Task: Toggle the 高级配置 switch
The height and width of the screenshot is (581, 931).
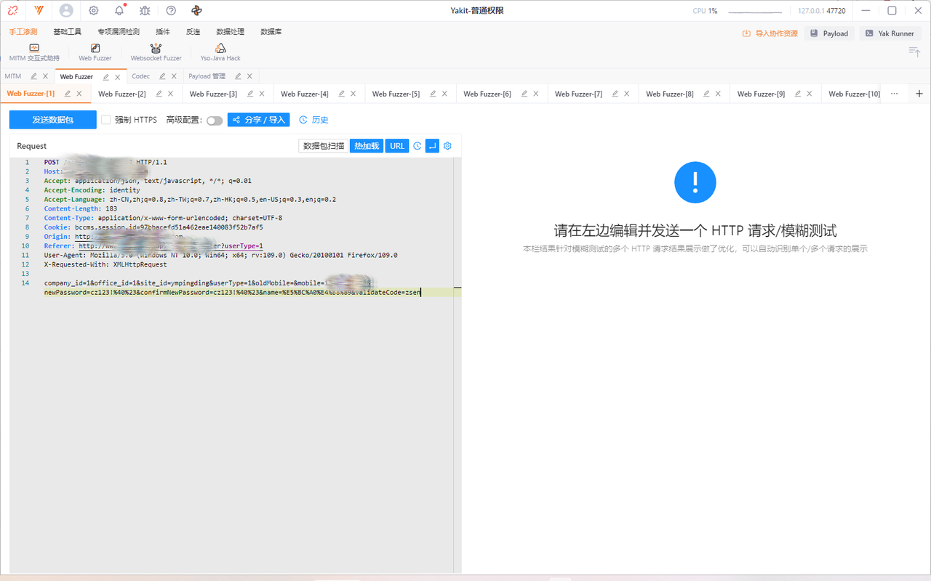Action: [x=215, y=121]
